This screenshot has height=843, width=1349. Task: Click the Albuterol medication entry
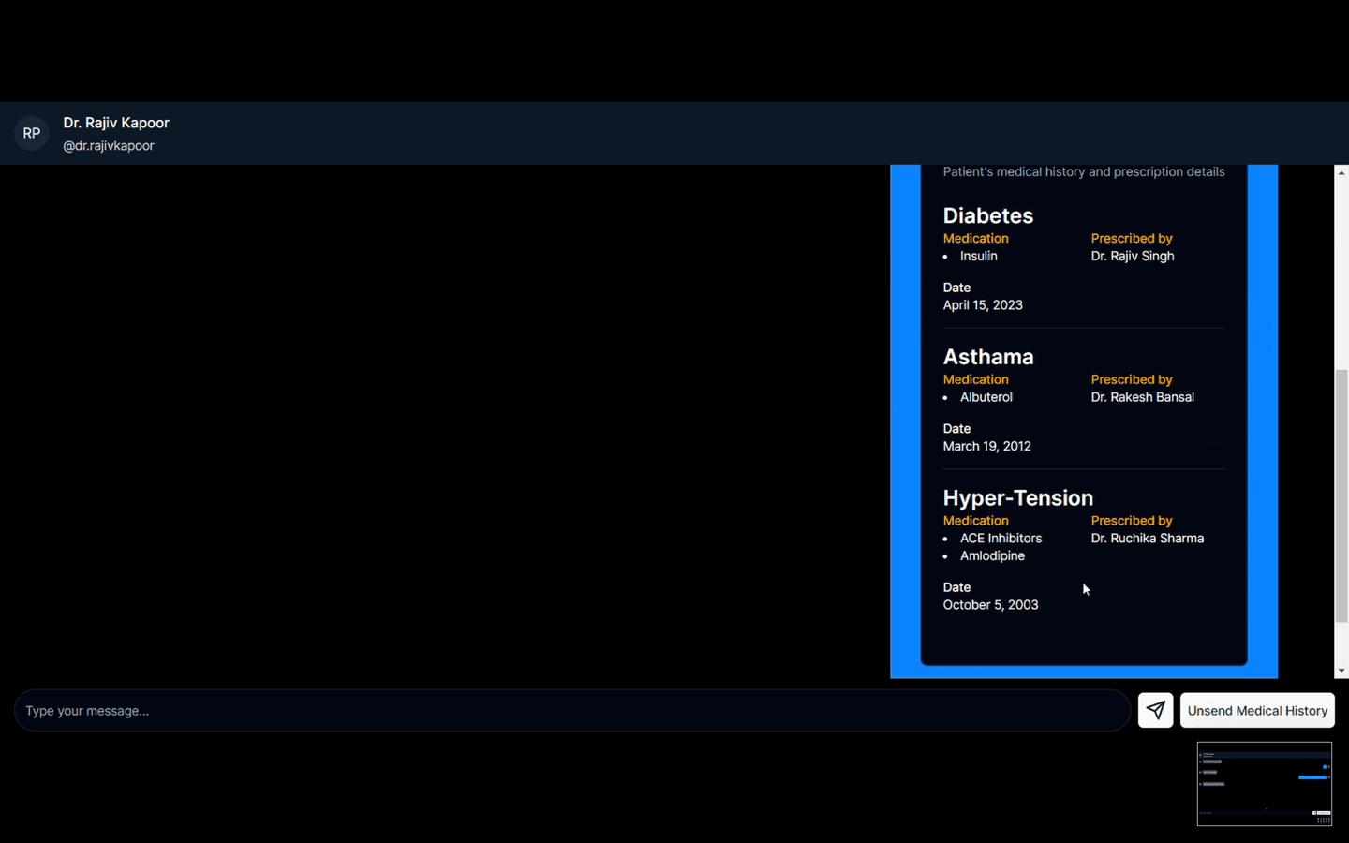click(x=986, y=397)
